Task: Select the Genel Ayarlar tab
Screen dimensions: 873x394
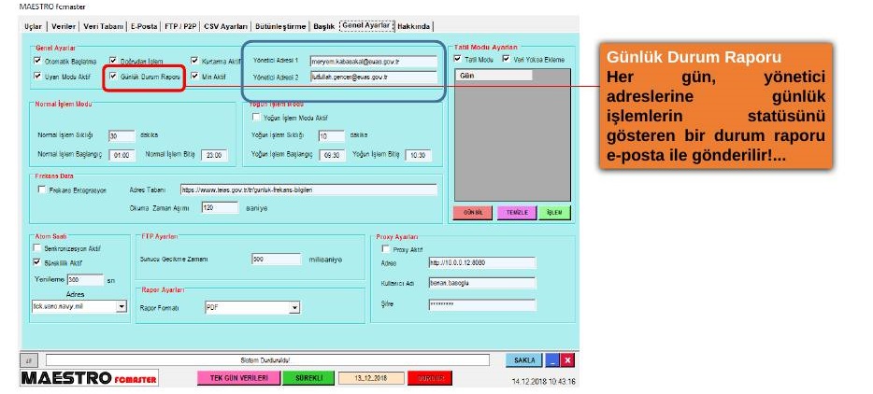Action: (x=366, y=25)
